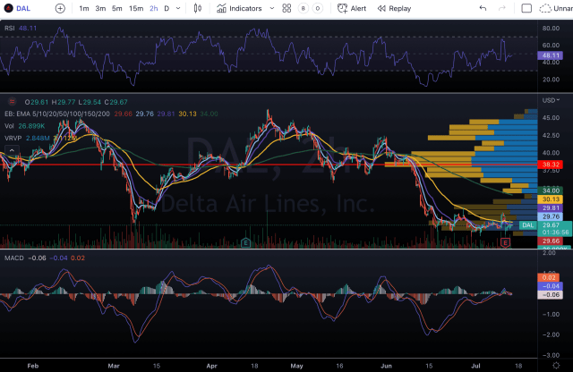The width and height of the screenshot is (573, 372).
Task: Click the teal earnings E marker in April
Action: 245,242
